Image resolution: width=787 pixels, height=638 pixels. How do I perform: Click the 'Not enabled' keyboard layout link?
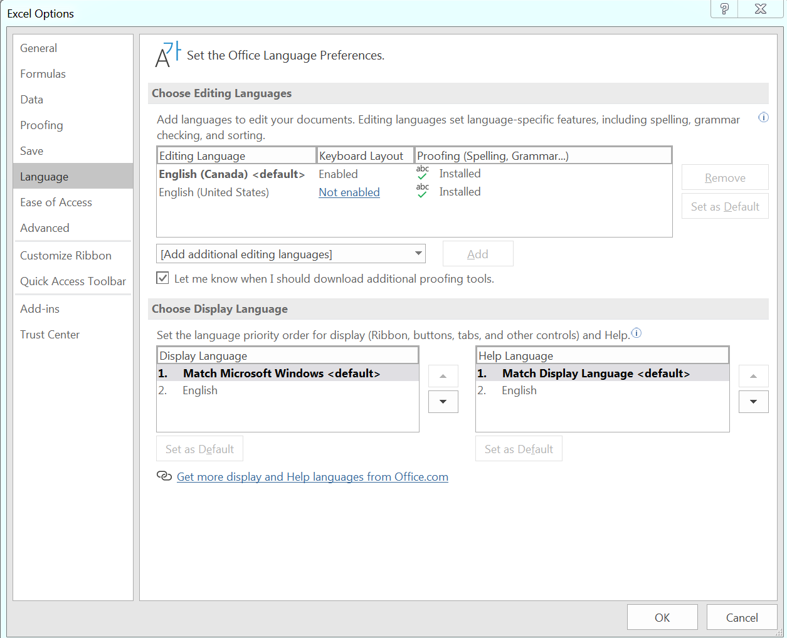(x=349, y=192)
